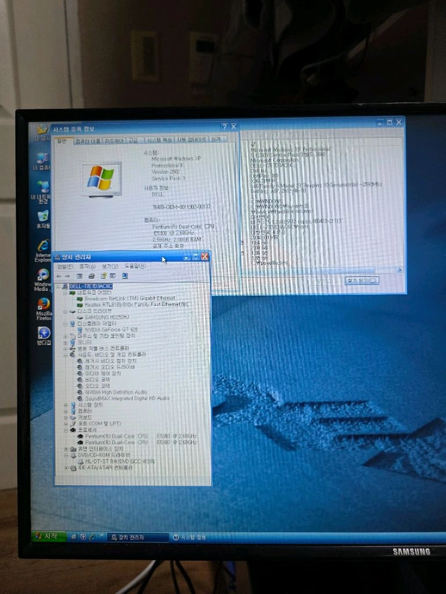The image size is (446, 594).
Task: Select NVIDIA GeForce GT 620 entry
Action: 111,330
